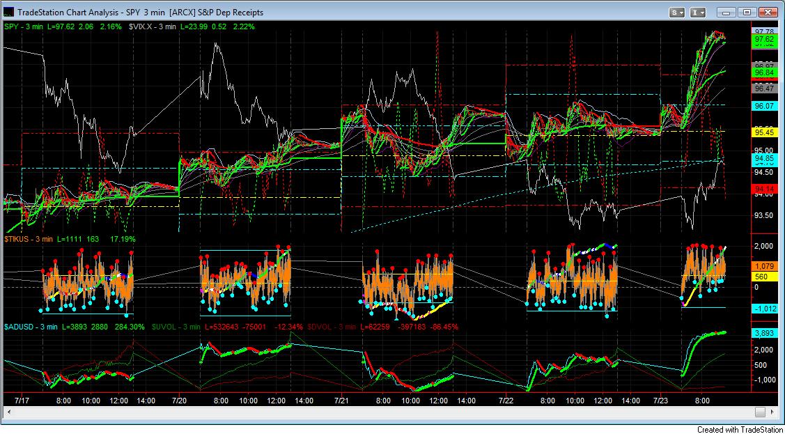
Task: Click the 7/23 date label on time axis
Action: (x=661, y=401)
